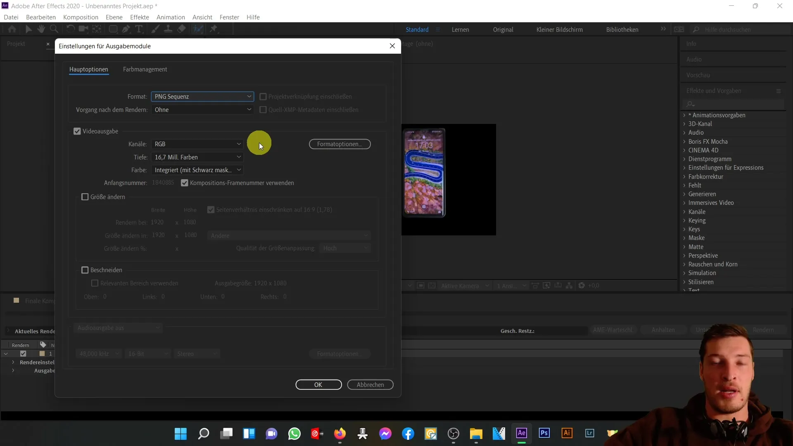This screenshot has height=446, width=793.
Task: Enable Projektverknüpfung einschließen checkbox
Action: point(264,96)
